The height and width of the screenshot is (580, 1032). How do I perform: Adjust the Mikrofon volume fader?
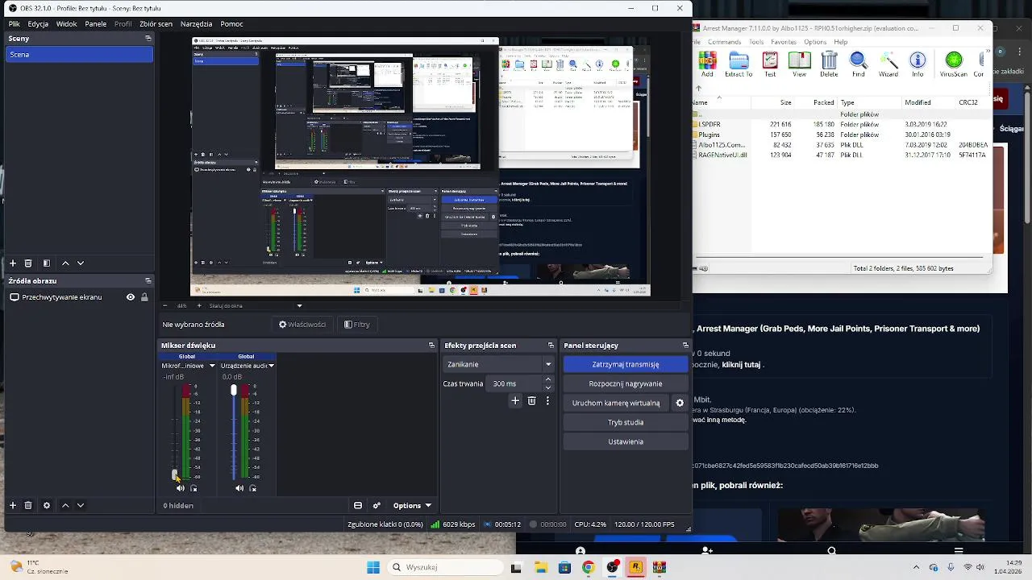[x=175, y=475]
